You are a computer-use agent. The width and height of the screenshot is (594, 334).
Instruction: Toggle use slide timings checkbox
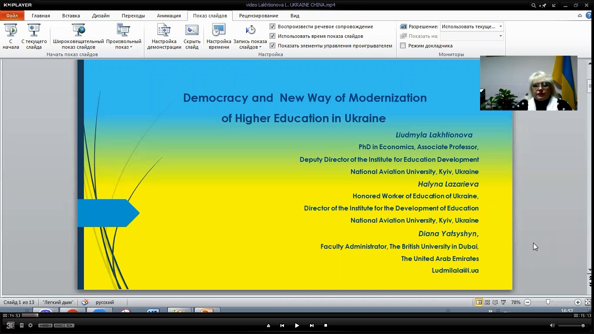click(273, 36)
